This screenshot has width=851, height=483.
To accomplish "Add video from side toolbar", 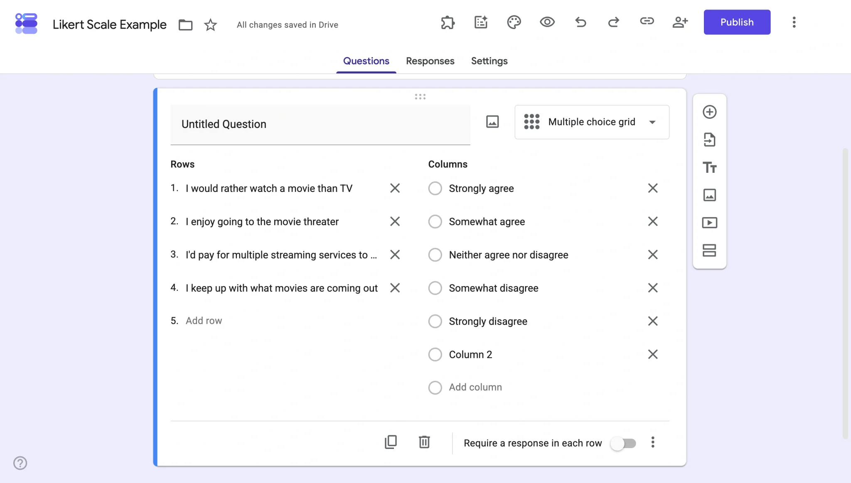I will pos(710,223).
